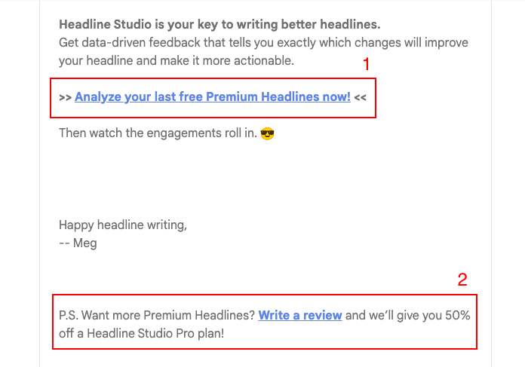525x367 pixels.
Task: Click 'Then watch the engagements roll in.' text
Action: tap(158, 133)
